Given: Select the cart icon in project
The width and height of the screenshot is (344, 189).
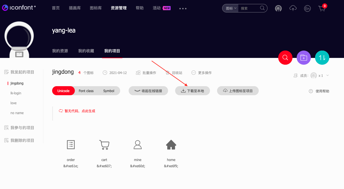Looking at the screenshot, I should coord(104,145).
